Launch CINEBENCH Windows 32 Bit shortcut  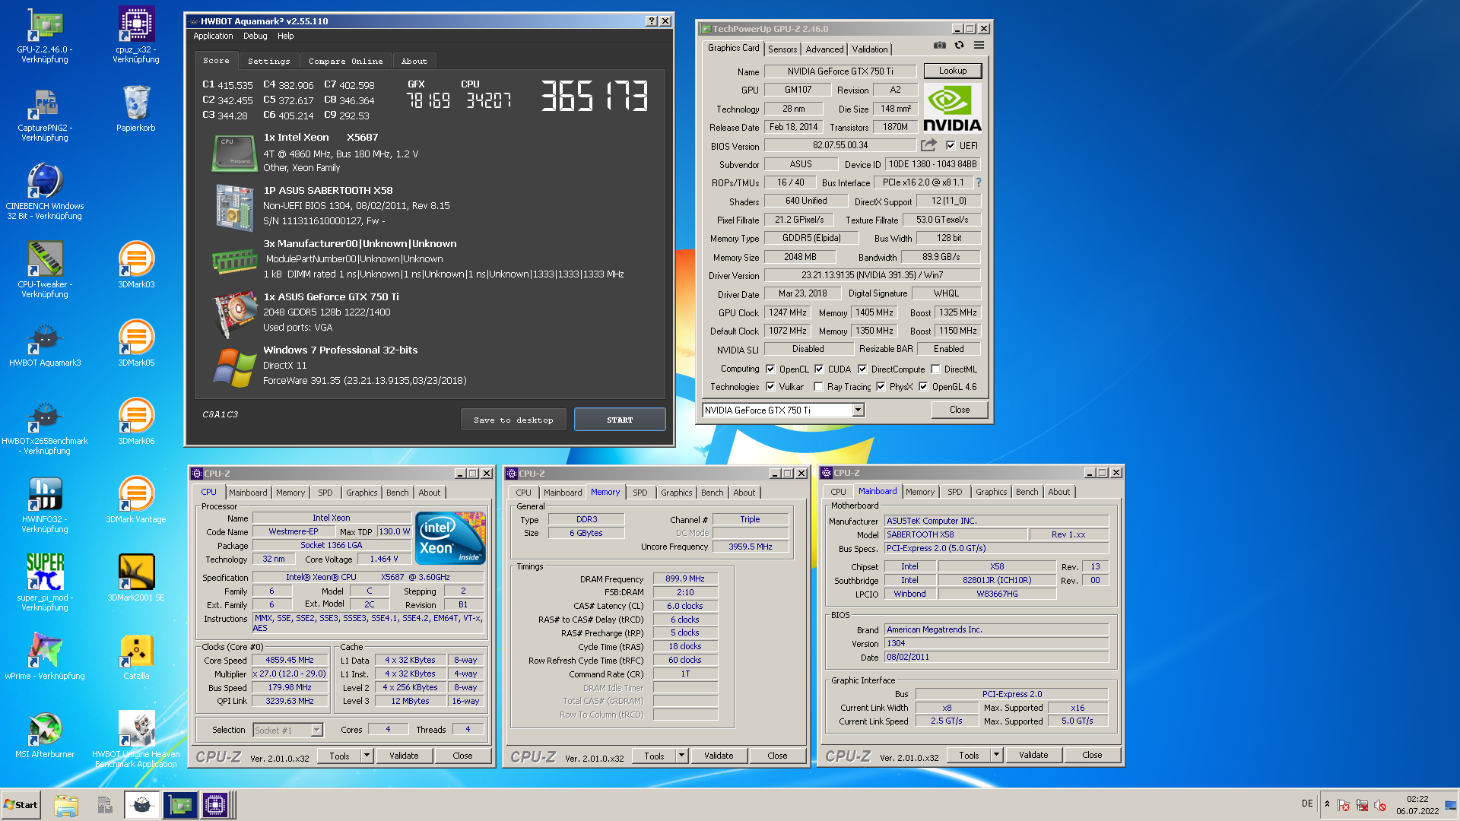[45, 192]
